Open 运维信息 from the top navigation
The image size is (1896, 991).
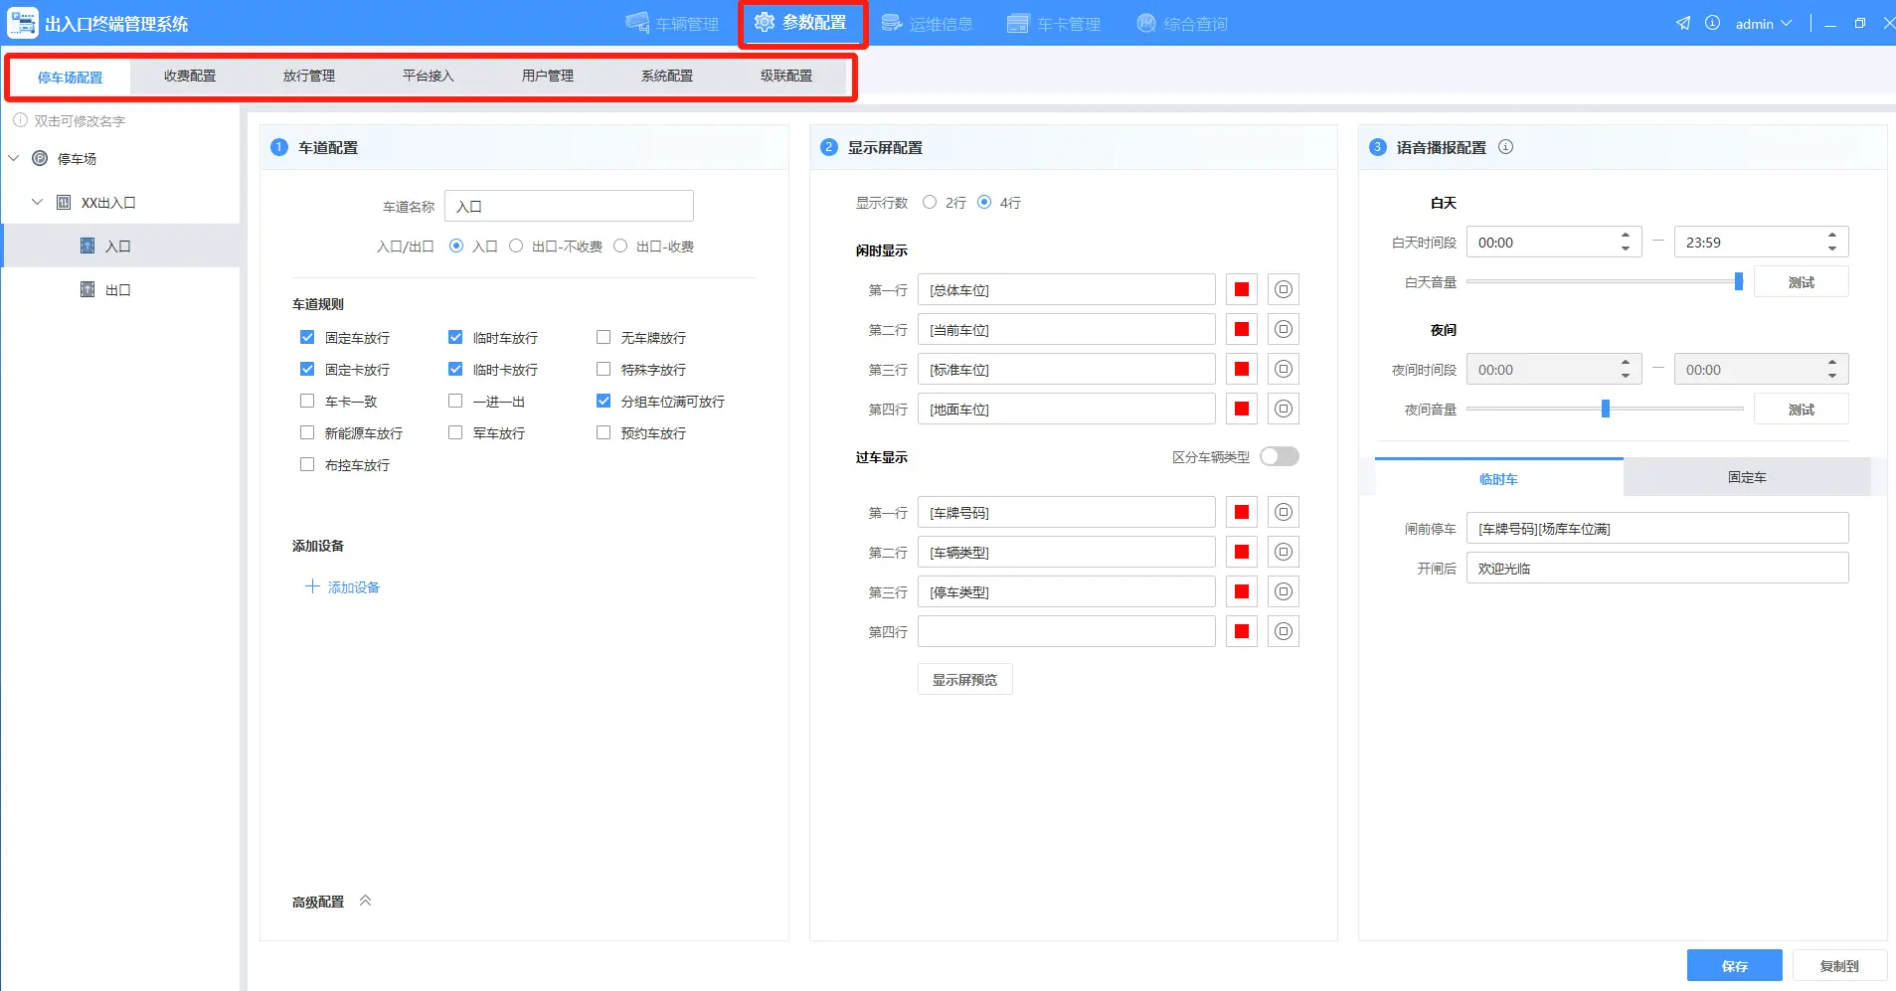[x=927, y=23]
